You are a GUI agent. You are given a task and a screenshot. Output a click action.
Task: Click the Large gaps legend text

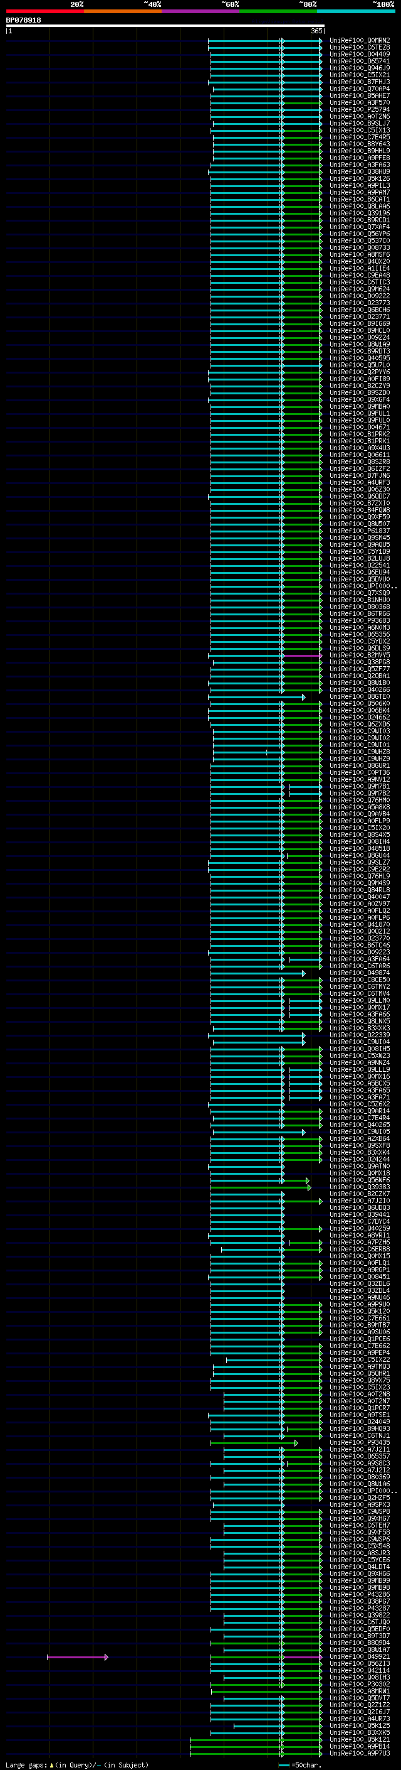pos(76,1764)
